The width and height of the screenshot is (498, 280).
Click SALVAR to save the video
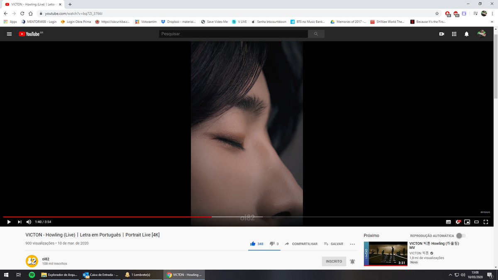333,244
